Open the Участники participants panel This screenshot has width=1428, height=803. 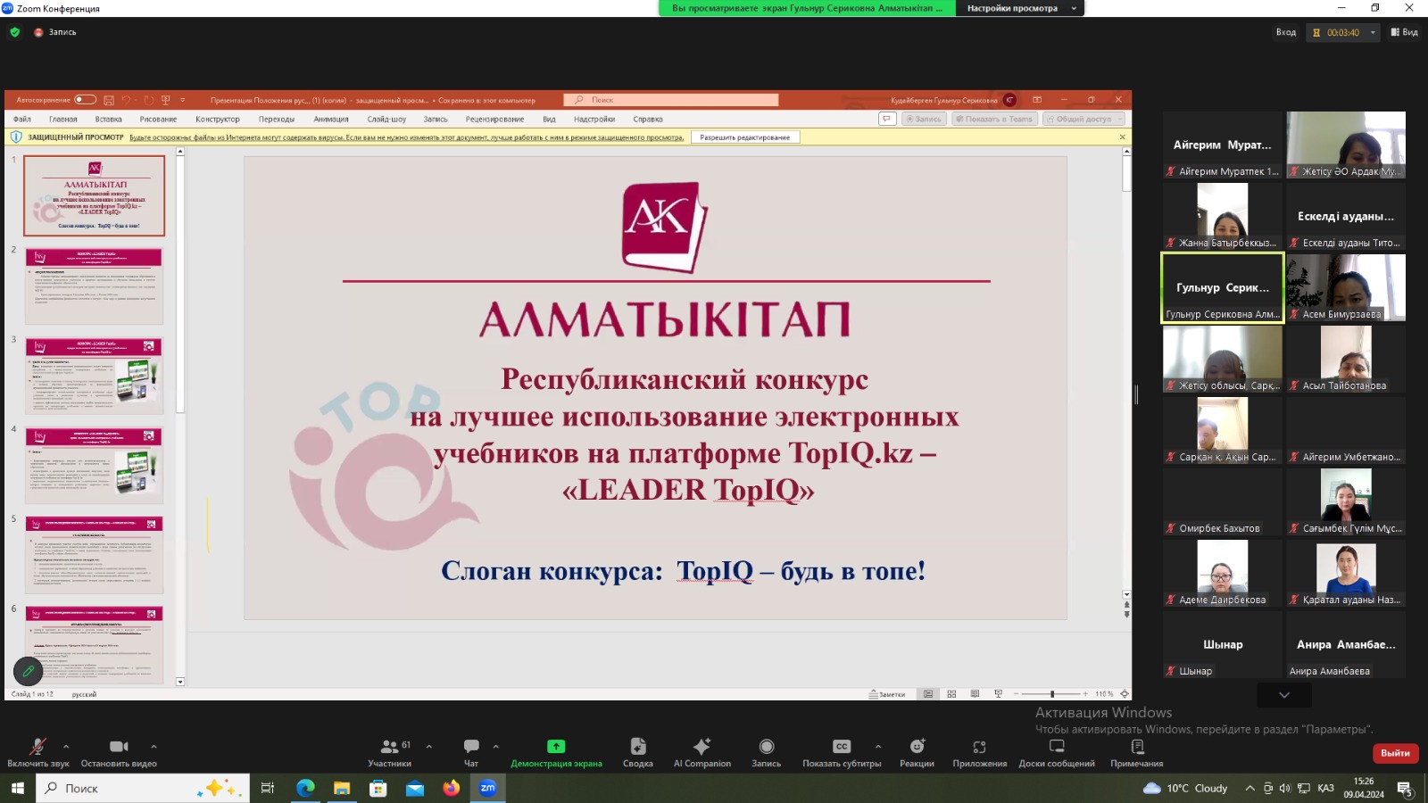(390, 752)
